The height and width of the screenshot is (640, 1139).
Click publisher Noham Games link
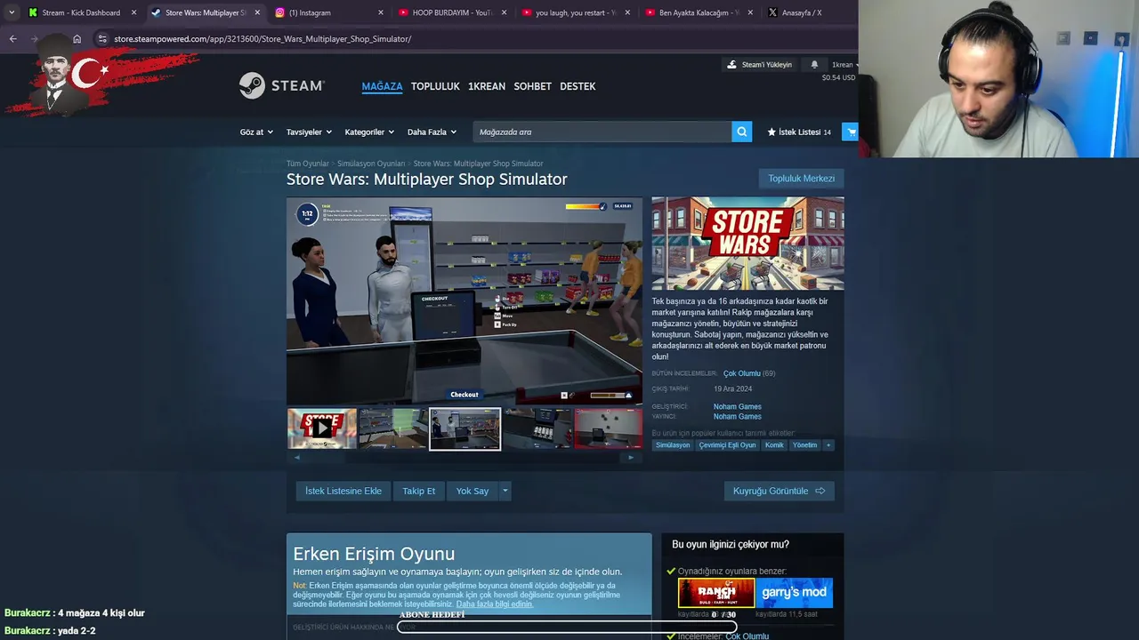point(737,416)
